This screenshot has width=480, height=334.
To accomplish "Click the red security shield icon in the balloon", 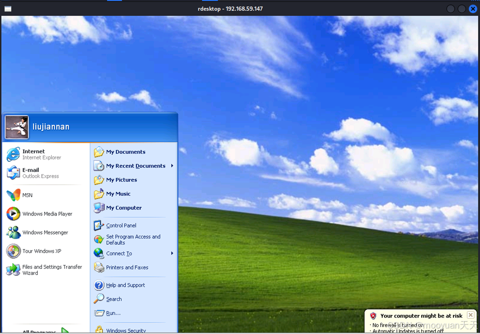I will pyautogui.click(x=373, y=316).
